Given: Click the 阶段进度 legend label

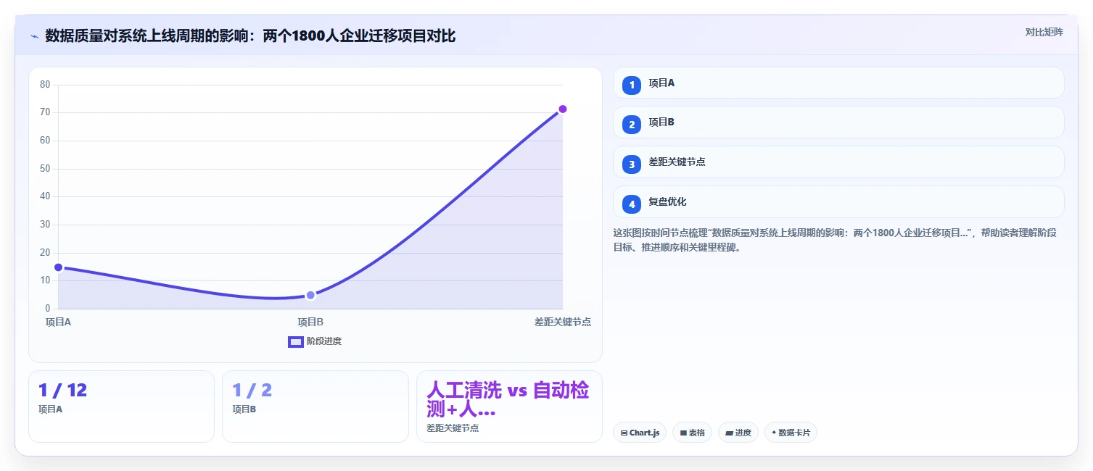Looking at the screenshot, I should click(324, 341).
